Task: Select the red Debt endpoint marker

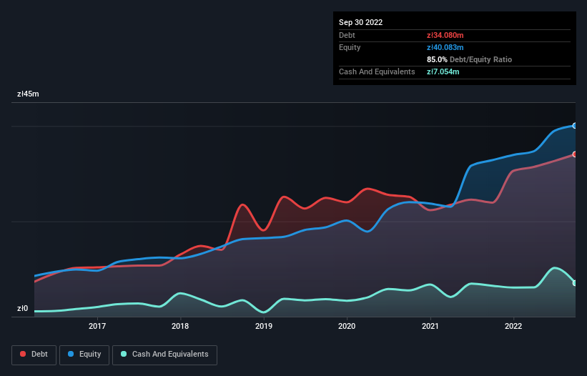Action: click(x=575, y=154)
